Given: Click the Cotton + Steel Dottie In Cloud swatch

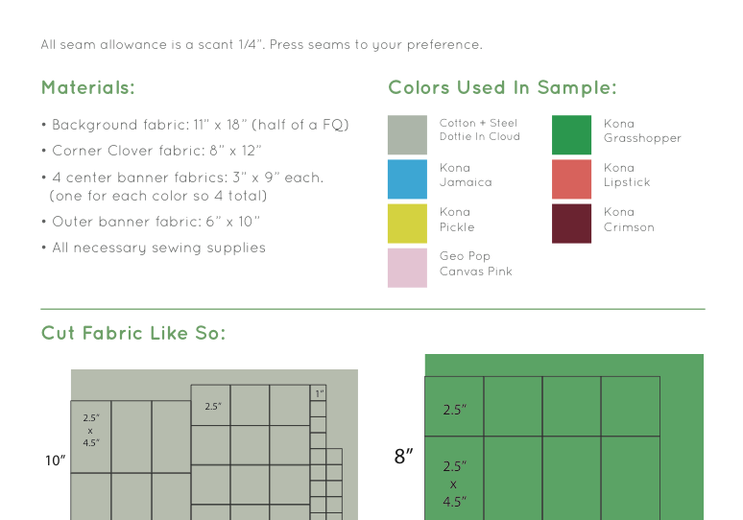Looking at the screenshot, I should [x=407, y=135].
